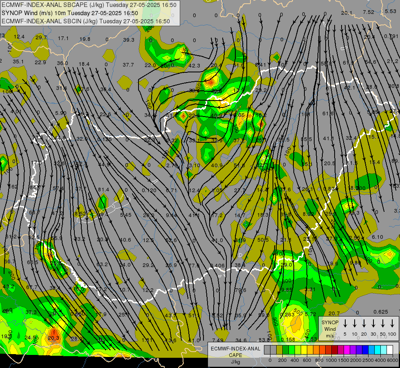
Task: Click map value 63.2
Action: (102, 264)
